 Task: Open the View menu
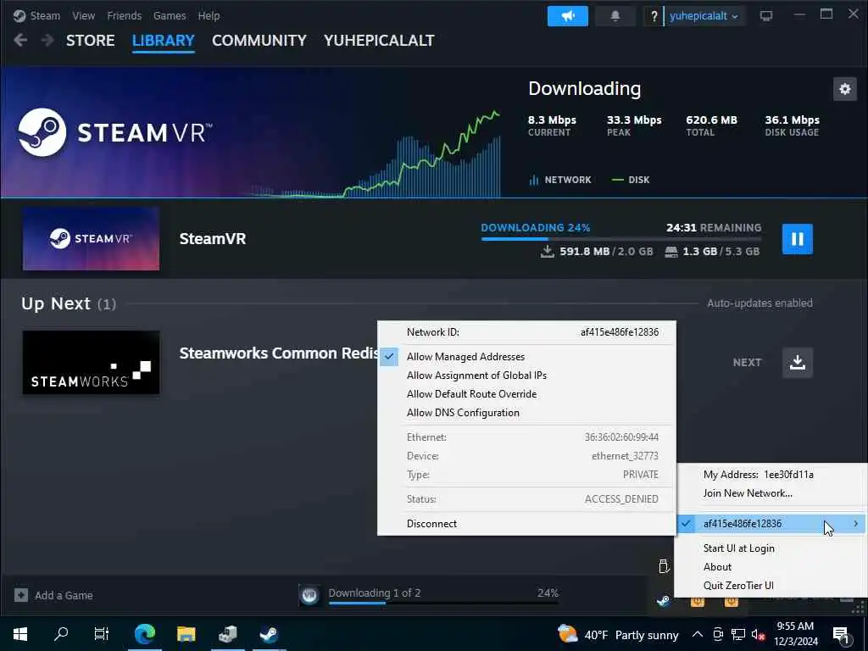(x=84, y=15)
